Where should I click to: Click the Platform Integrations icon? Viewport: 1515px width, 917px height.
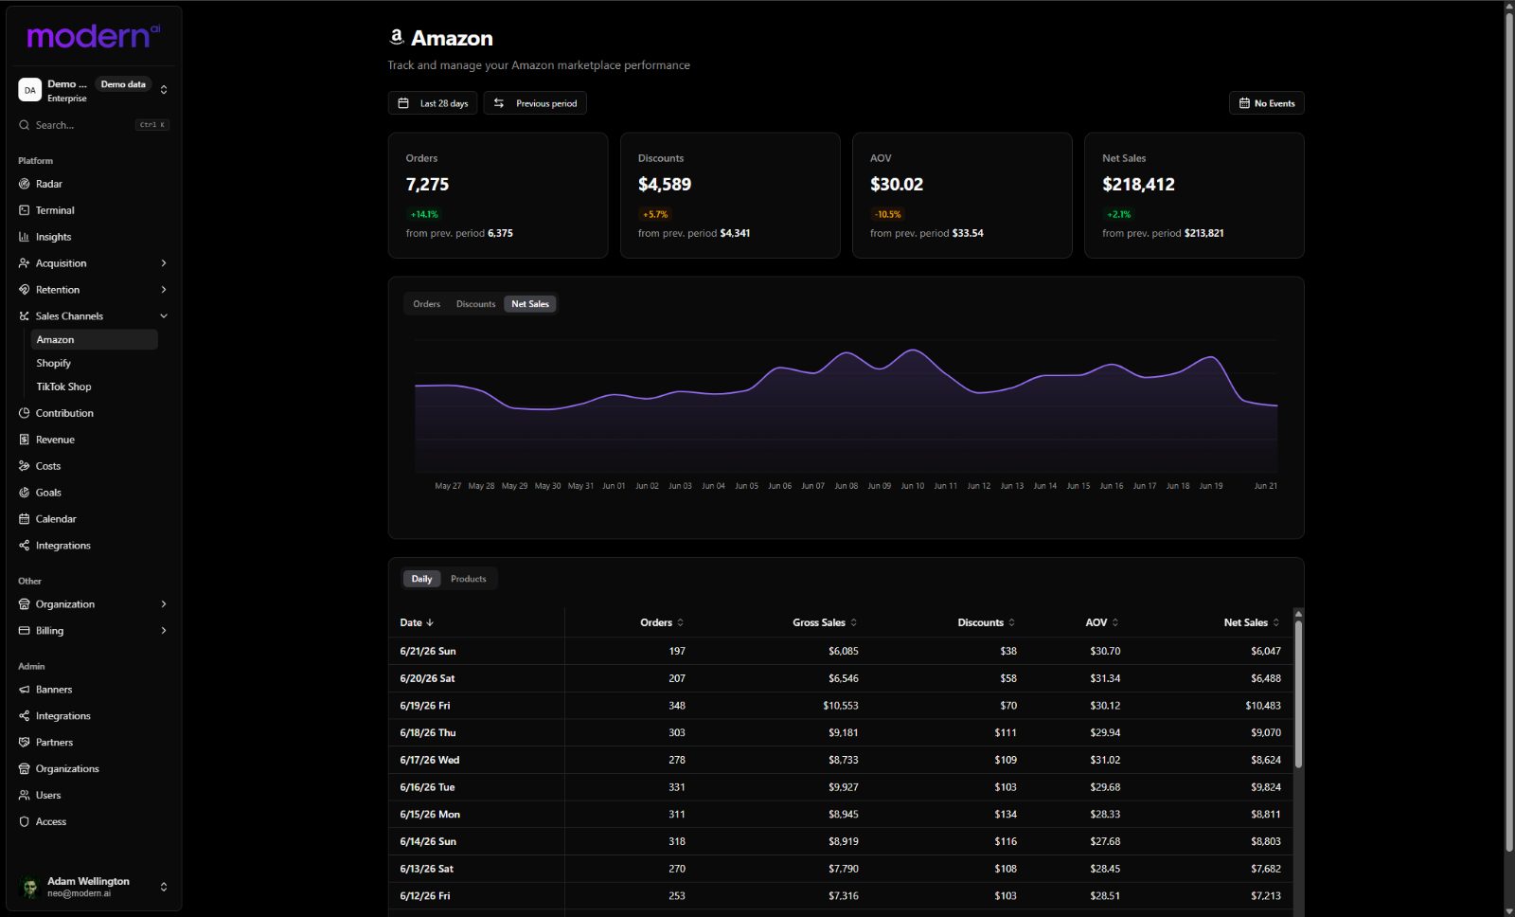(25, 546)
